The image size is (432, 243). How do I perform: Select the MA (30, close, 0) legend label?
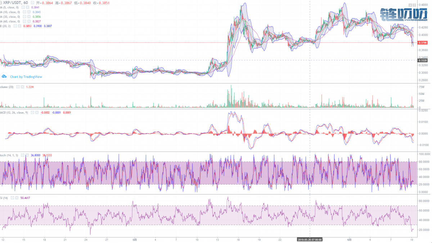coord(10,17)
